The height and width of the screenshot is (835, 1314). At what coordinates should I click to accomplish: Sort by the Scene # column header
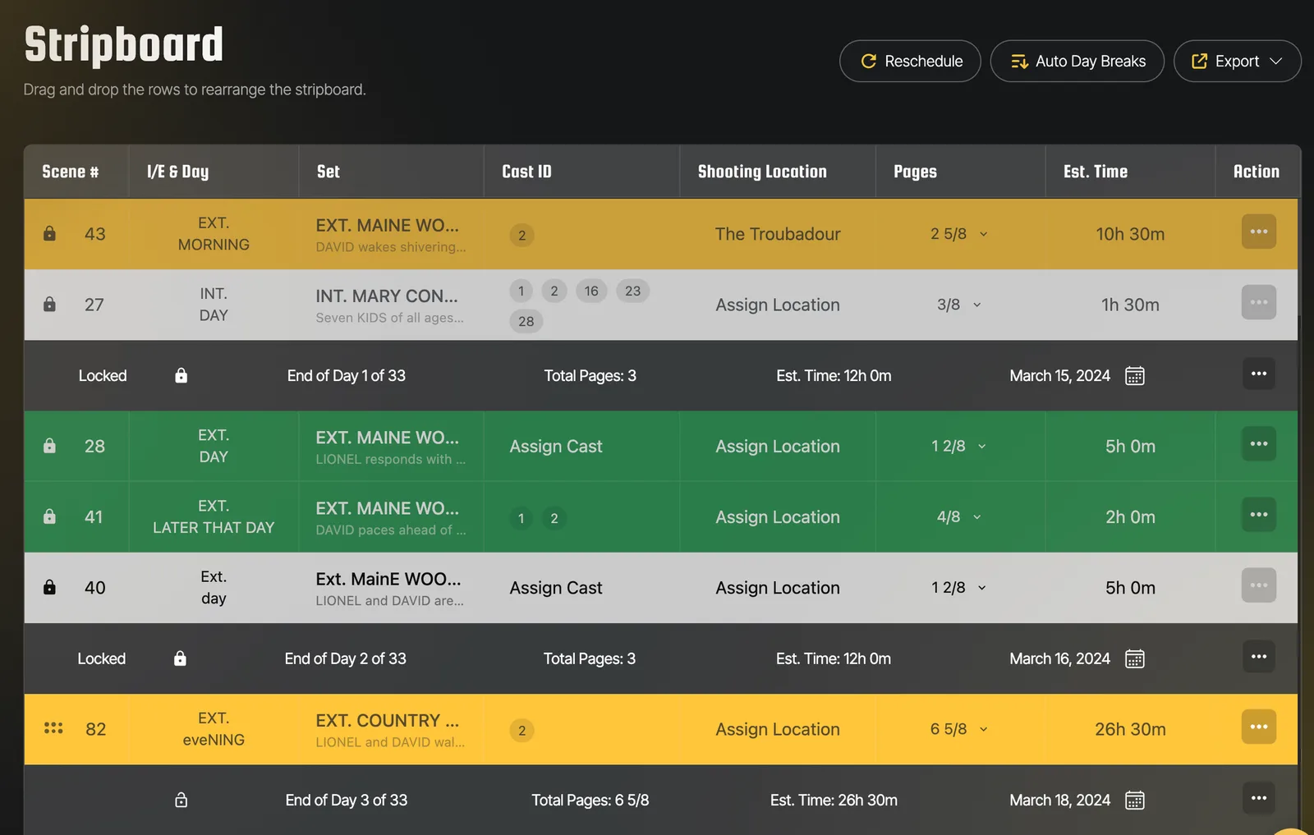point(71,172)
